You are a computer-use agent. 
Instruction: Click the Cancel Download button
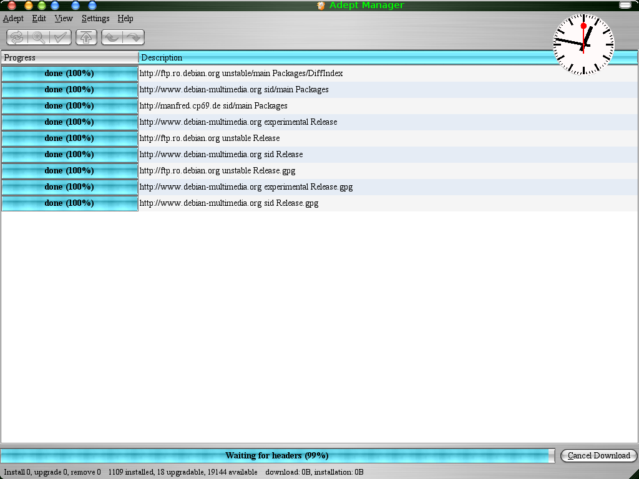(598, 455)
